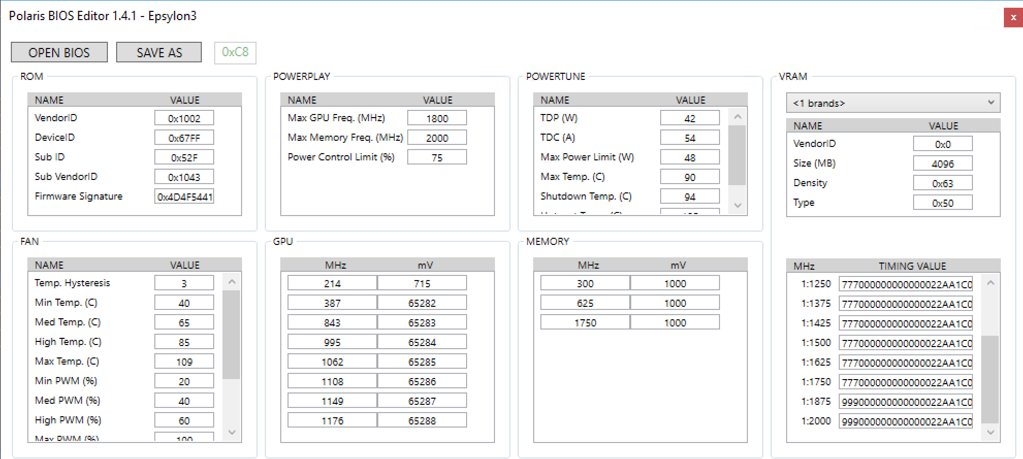Screen dimensions: 1023x459
Task: Click timing value for 1:1250
Action: [906, 284]
